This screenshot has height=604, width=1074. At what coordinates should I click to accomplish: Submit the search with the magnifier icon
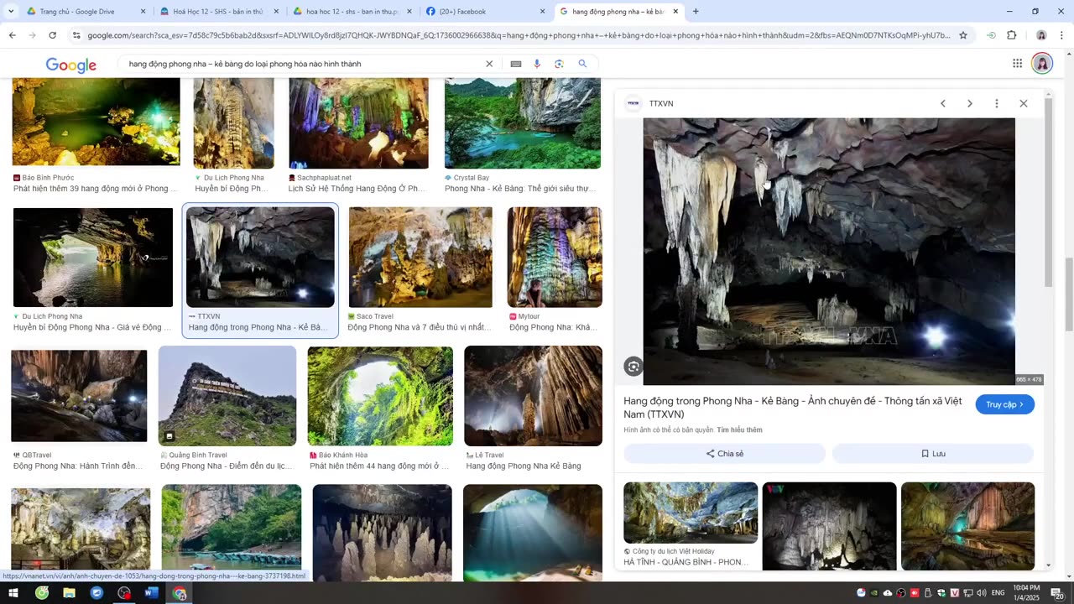pyautogui.click(x=582, y=64)
